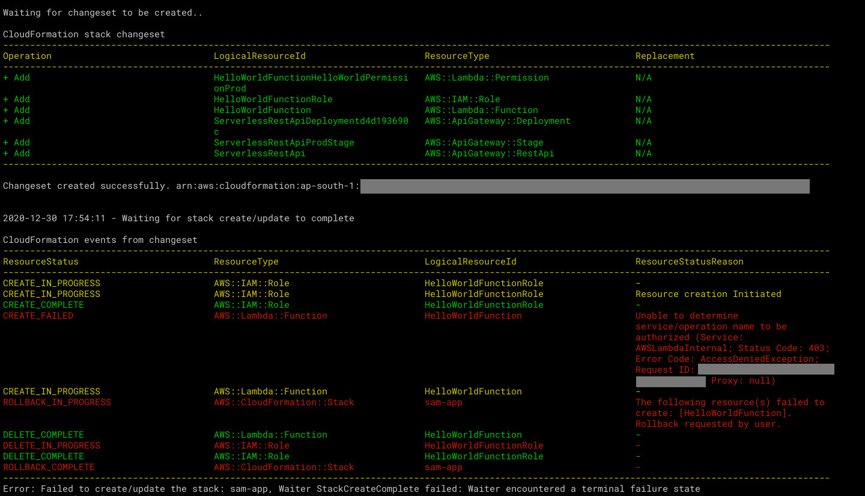Select the "ServerlessRestApiProdStage" entry
This screenshot has height=496, width=865.
[284, 142]
